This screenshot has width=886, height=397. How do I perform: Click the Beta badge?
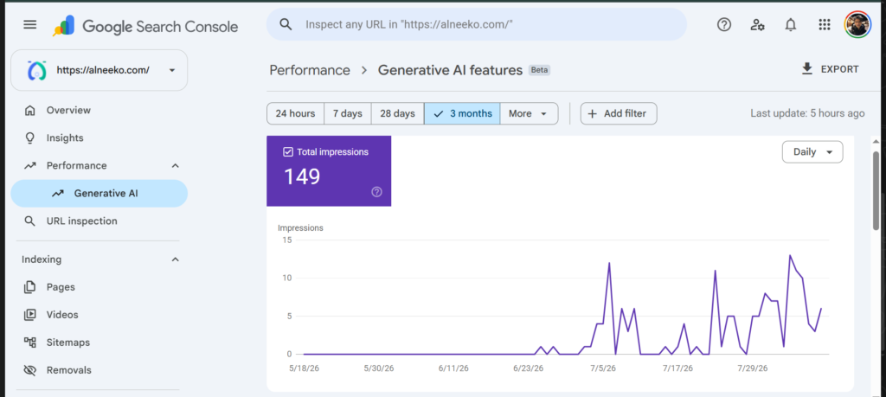(x=539, y=71)
